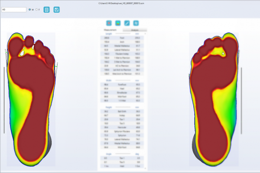Screen dimensions: 260x173
Task: Select the Sphyrion Fibulare row
Action: pyautogui.click(x=122, y=131)
